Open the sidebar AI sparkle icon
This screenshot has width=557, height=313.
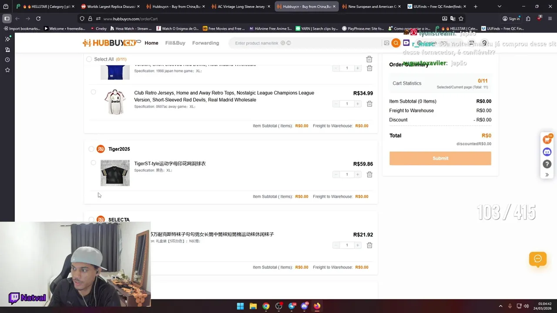coord(7,39)
